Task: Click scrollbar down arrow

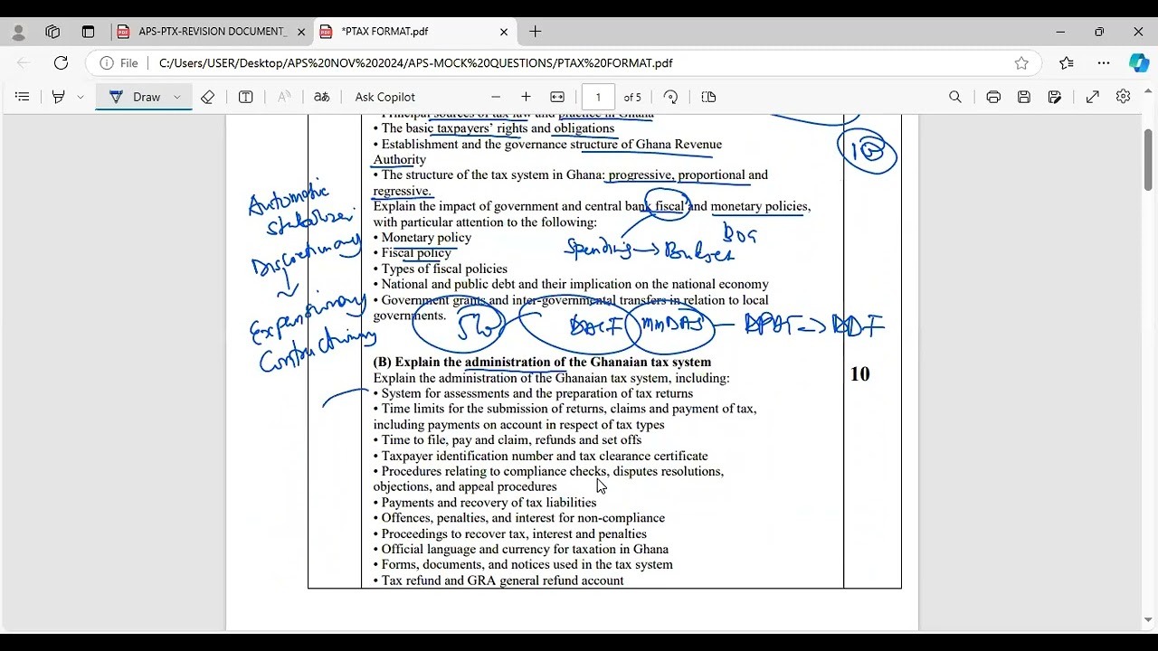Action: click(x=1148, y=620)
